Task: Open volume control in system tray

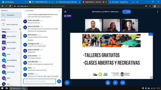Action: 154,88
